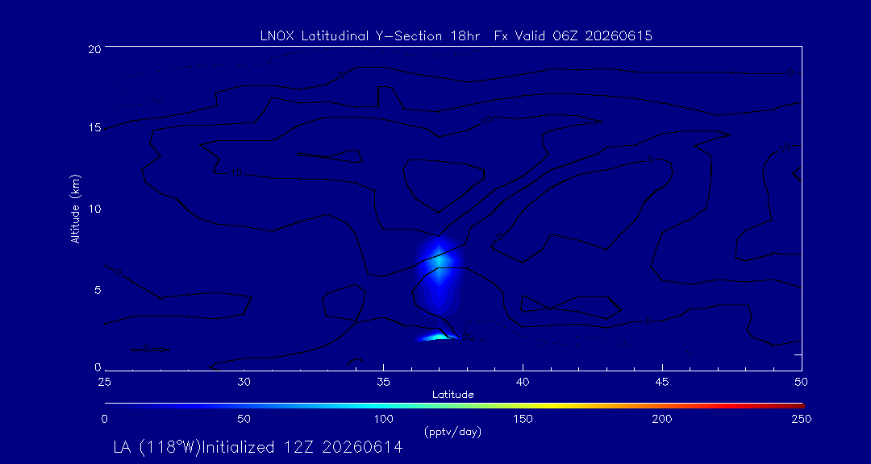Click the pptv/day units label
The height and width of the screenshot is (464, 871).
coord(452,432)
